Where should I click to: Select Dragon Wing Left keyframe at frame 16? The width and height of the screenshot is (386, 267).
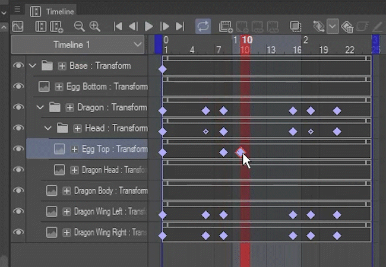293,215
